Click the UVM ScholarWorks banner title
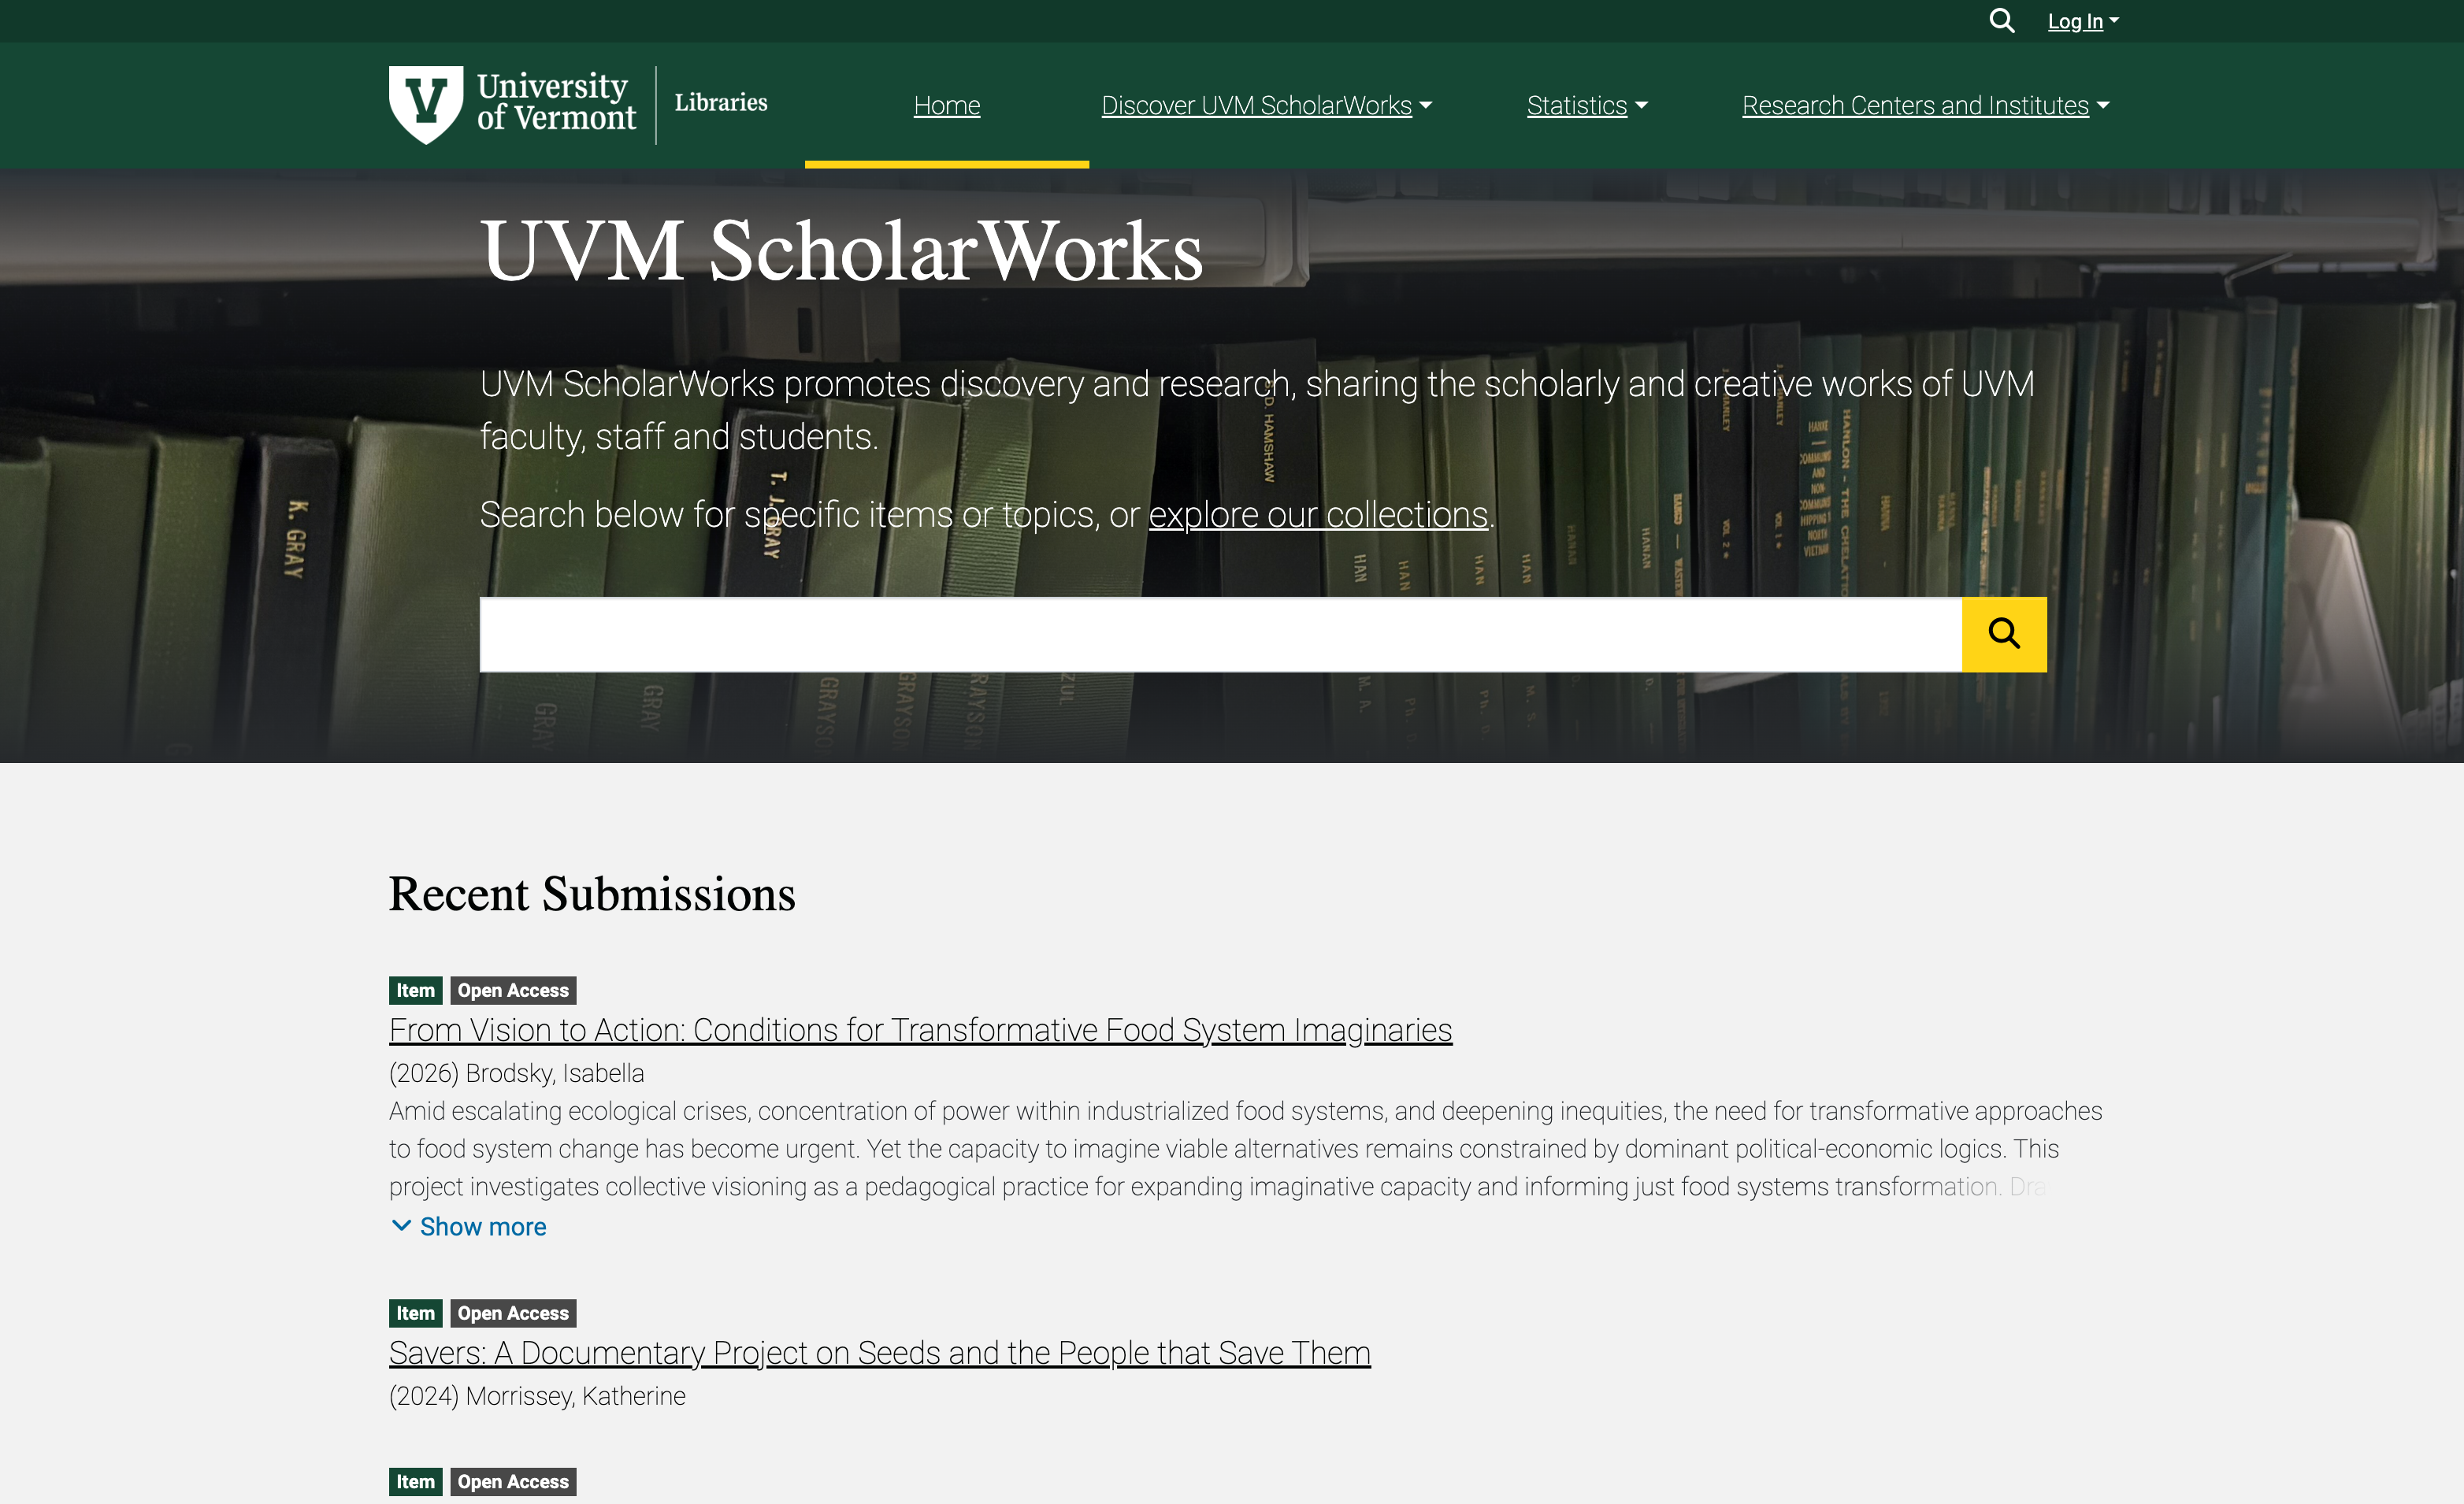2464x1504 pixels. point(842,250)
